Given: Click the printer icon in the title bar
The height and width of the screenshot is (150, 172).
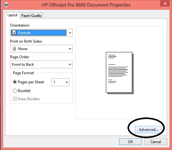Looking at the screenshot, I should (x=6, y=5).
